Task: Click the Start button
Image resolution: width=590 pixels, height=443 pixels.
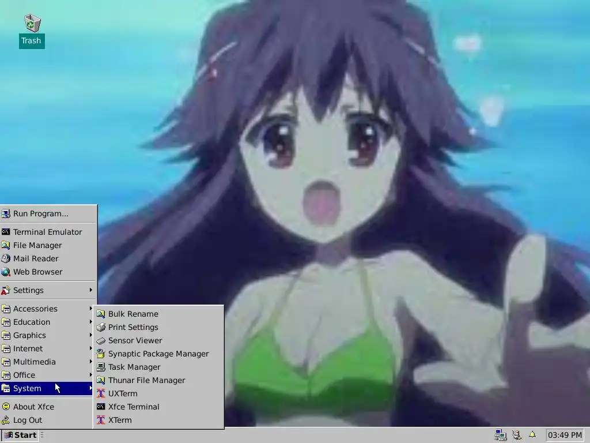Action: [x=20, y=435]
